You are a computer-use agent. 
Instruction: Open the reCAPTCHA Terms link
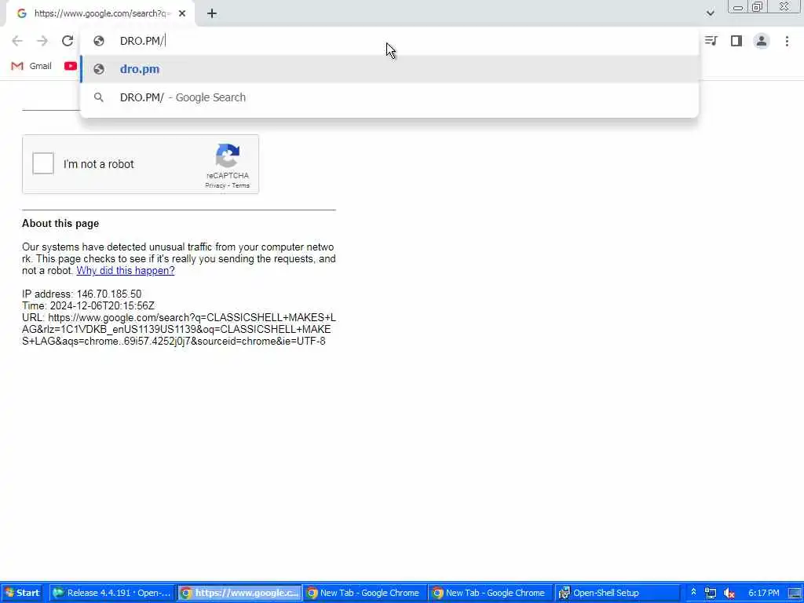click(x=240, y=185)
